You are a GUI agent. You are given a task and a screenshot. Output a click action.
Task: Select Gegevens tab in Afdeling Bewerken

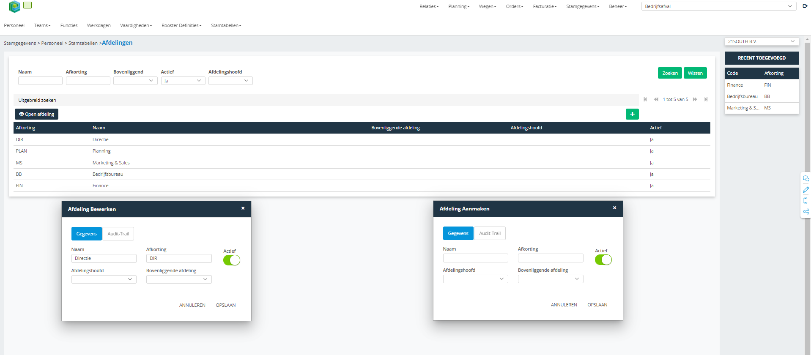coord(87,234)
